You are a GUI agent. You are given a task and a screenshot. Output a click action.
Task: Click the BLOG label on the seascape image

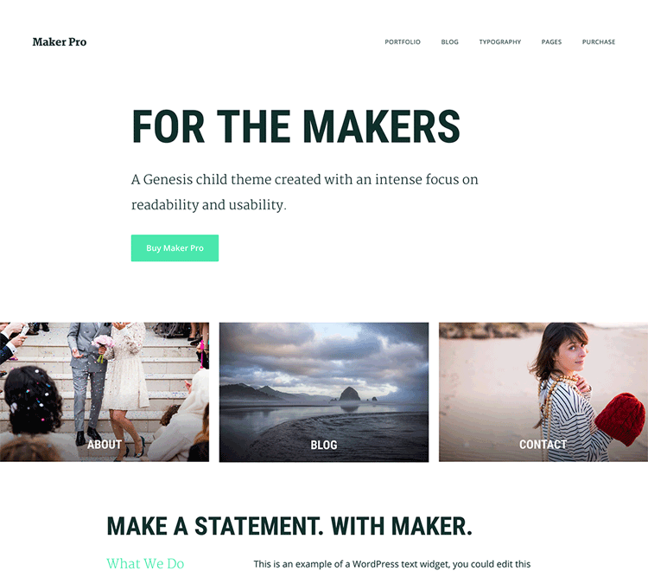(324, 445)
